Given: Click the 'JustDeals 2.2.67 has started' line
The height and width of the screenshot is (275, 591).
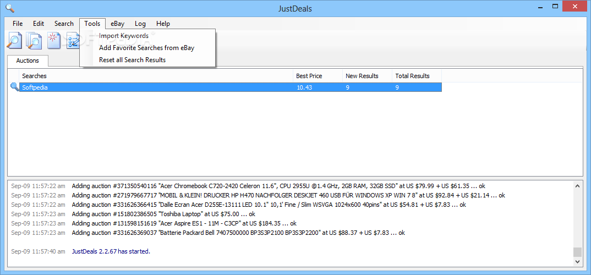Looking at the screenshot, I should [111, 251].
